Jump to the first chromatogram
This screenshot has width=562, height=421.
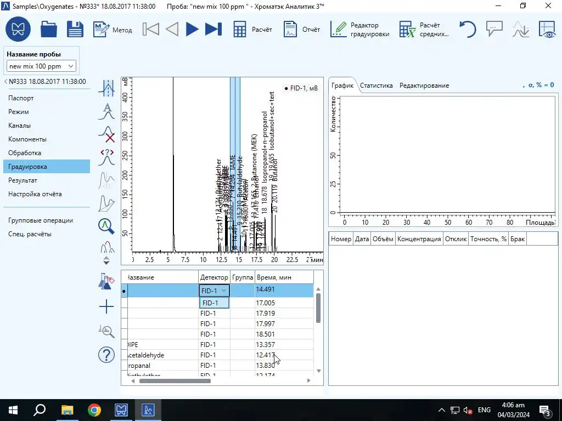tap(151, 30)
